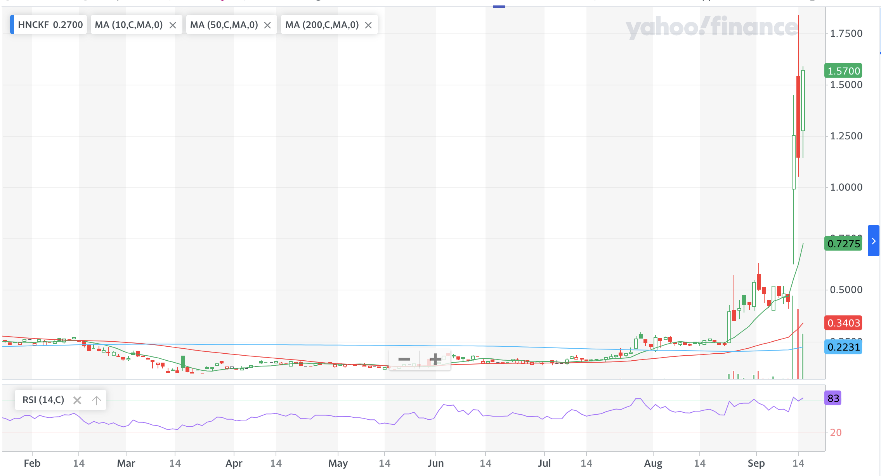Screen dimensions: 881x476
Task: Open the MA (200,C,MA,0) indicator settings
Action: coord(322,25)
